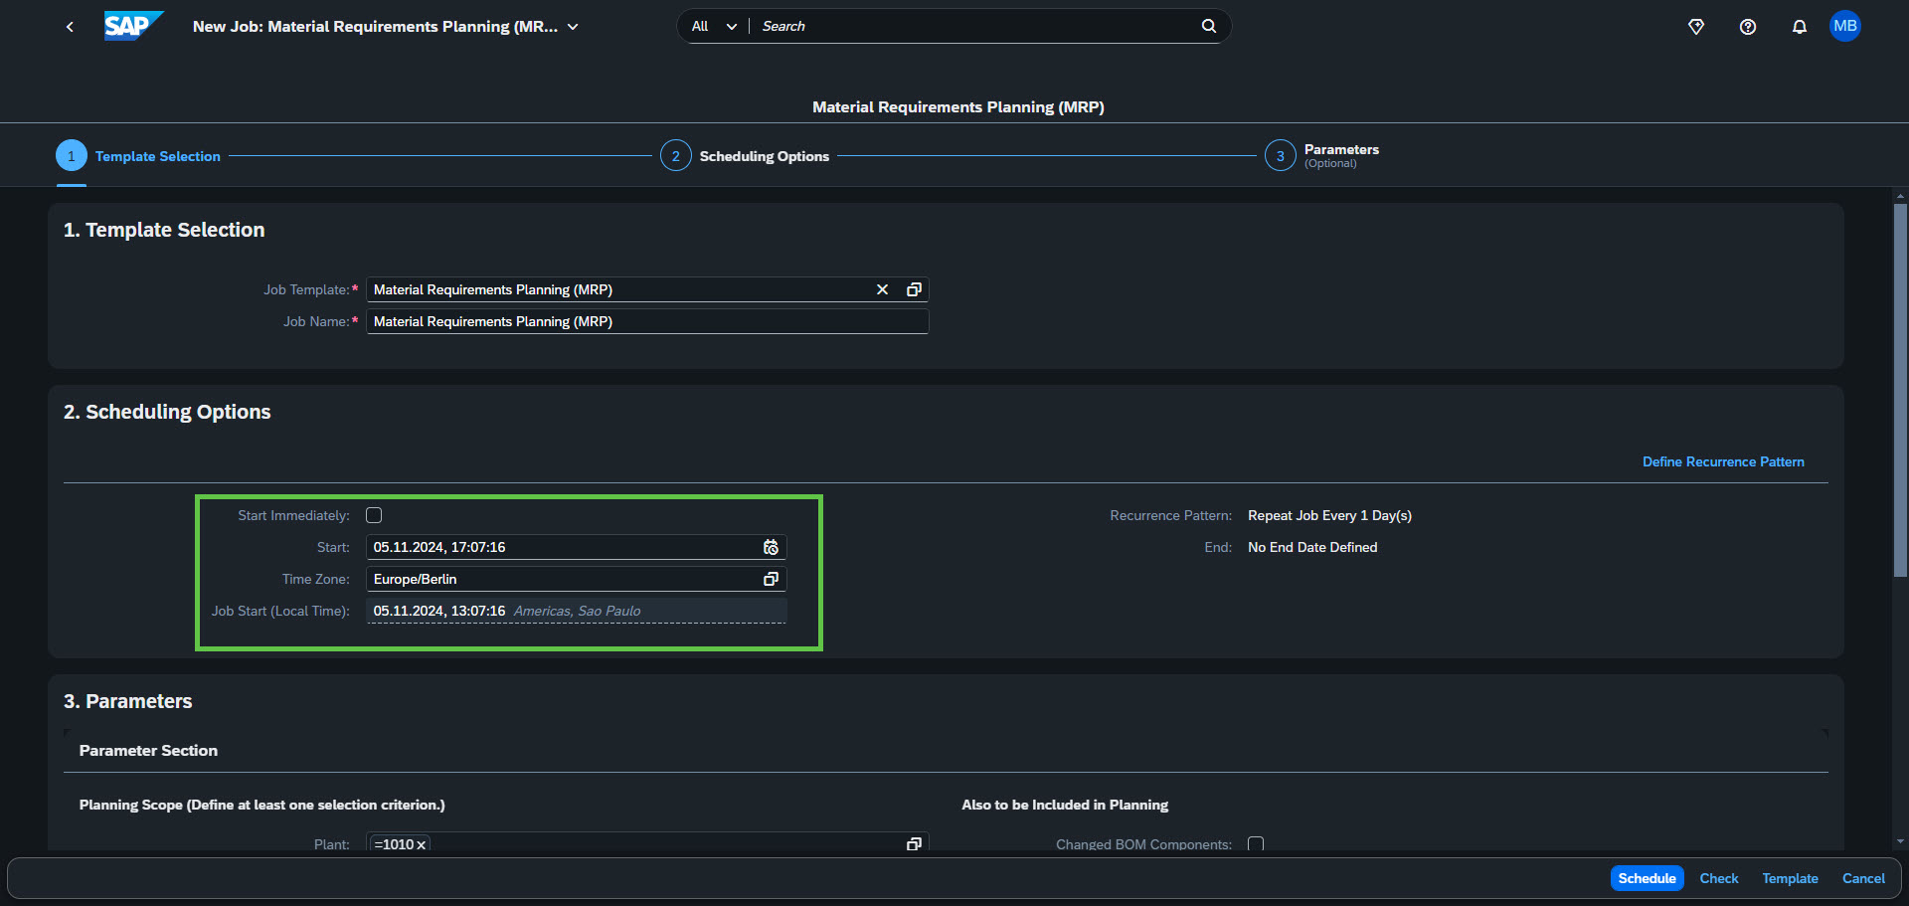The image size is (1909, 906).
Task: Go to Template Selection step
Action: [138, 156]
